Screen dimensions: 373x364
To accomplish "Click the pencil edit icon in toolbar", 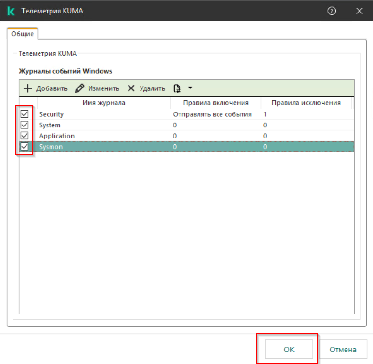I will [80, 88].
